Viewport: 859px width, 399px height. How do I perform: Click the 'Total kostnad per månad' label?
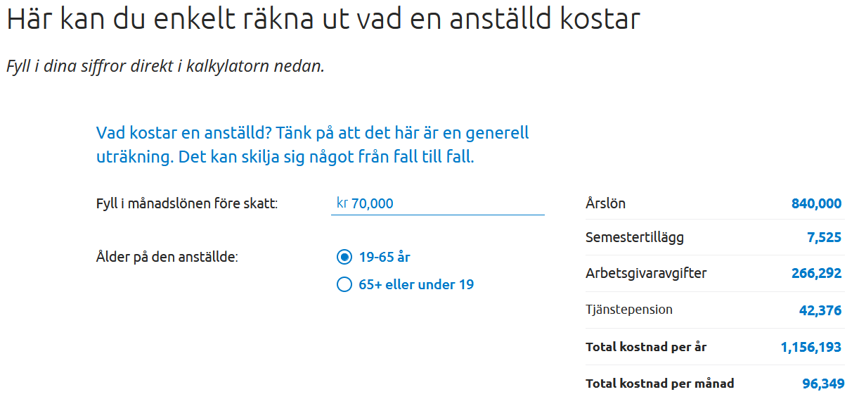pos(659,384)
